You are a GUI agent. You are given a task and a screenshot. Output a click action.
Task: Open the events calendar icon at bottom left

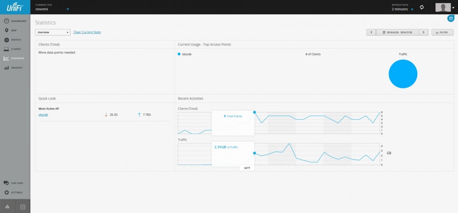(23, 207)
